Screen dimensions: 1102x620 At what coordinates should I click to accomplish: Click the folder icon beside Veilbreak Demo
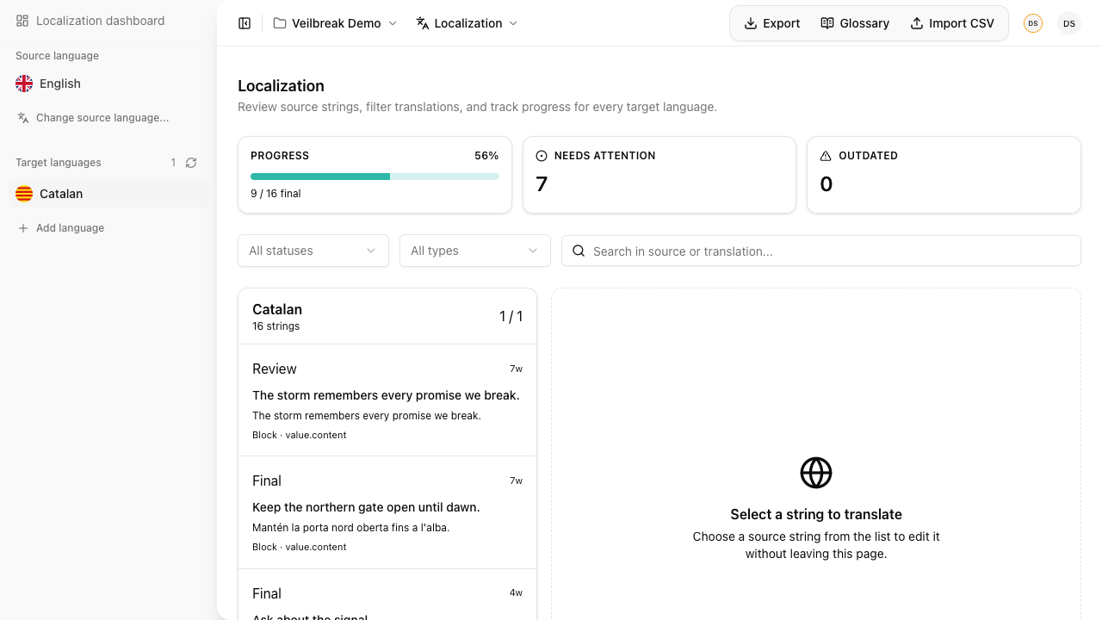(280, 23)
